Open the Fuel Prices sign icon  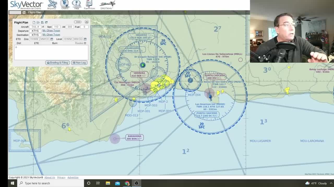click(90, 4)
